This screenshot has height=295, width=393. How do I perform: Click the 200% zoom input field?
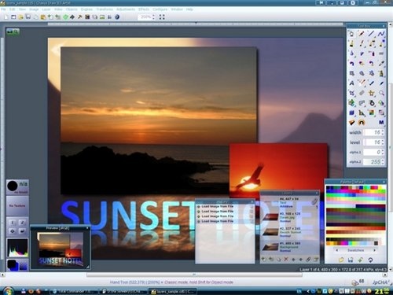(x=145, y=17)
